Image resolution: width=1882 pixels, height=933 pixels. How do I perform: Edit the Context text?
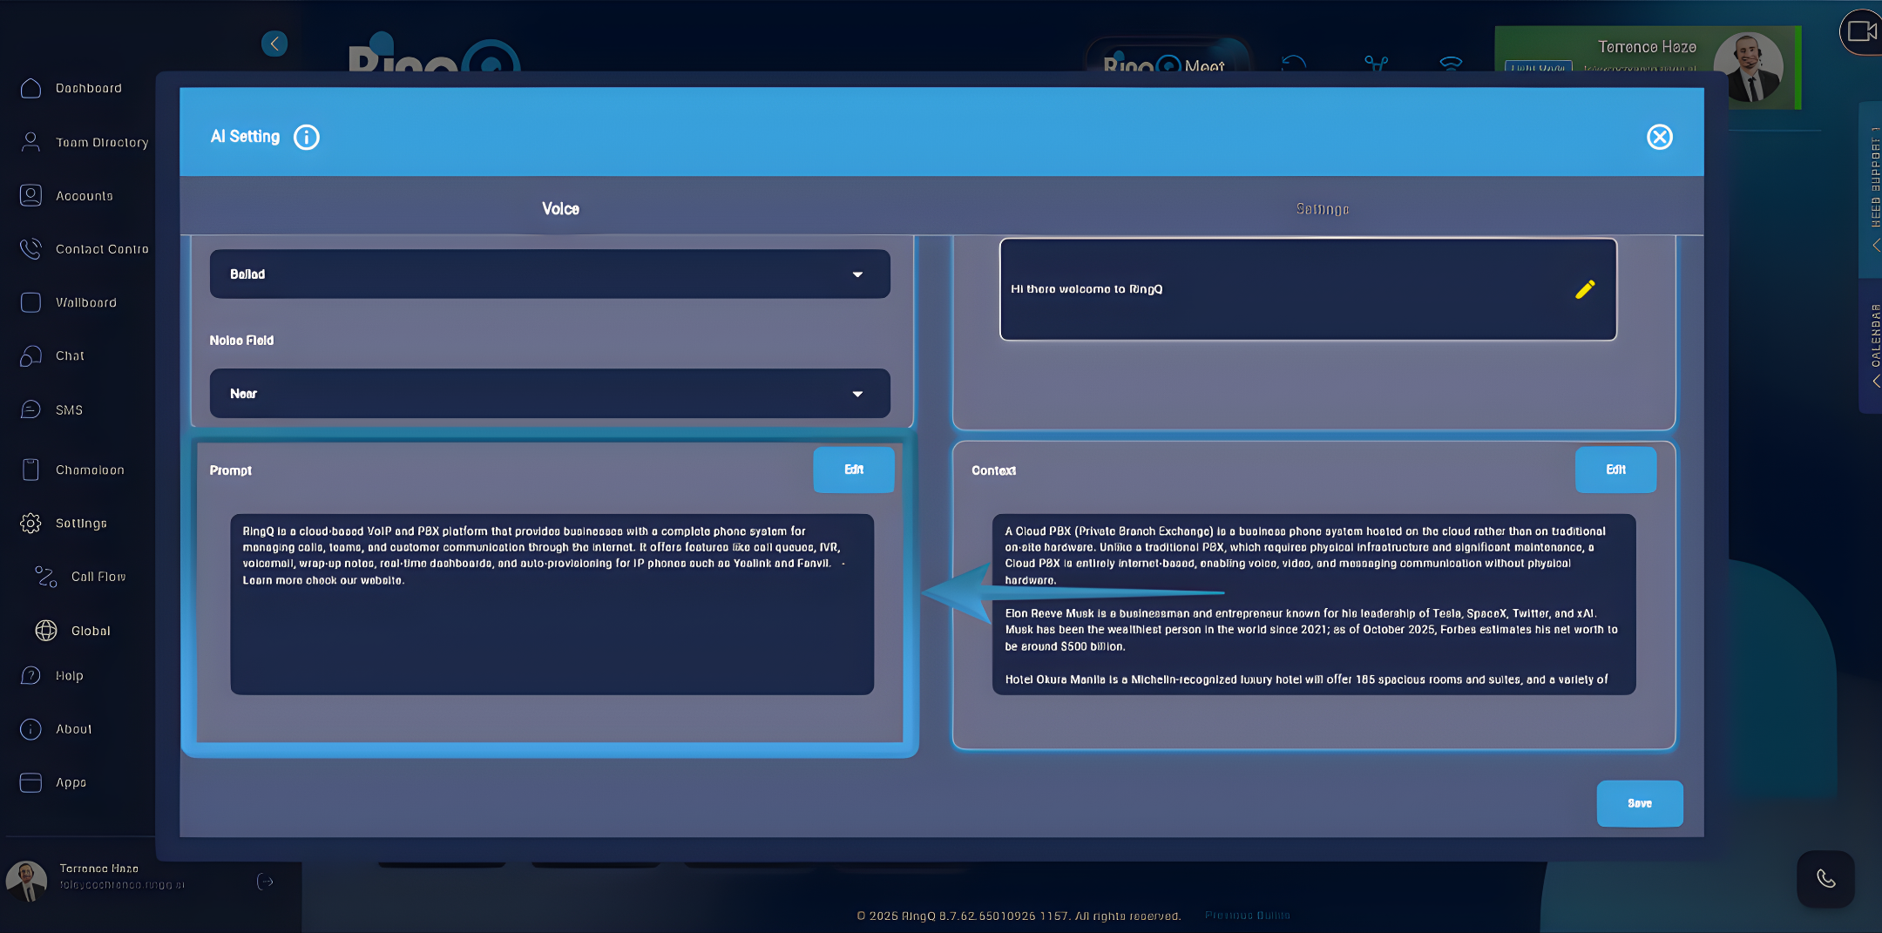(1615, 469)
